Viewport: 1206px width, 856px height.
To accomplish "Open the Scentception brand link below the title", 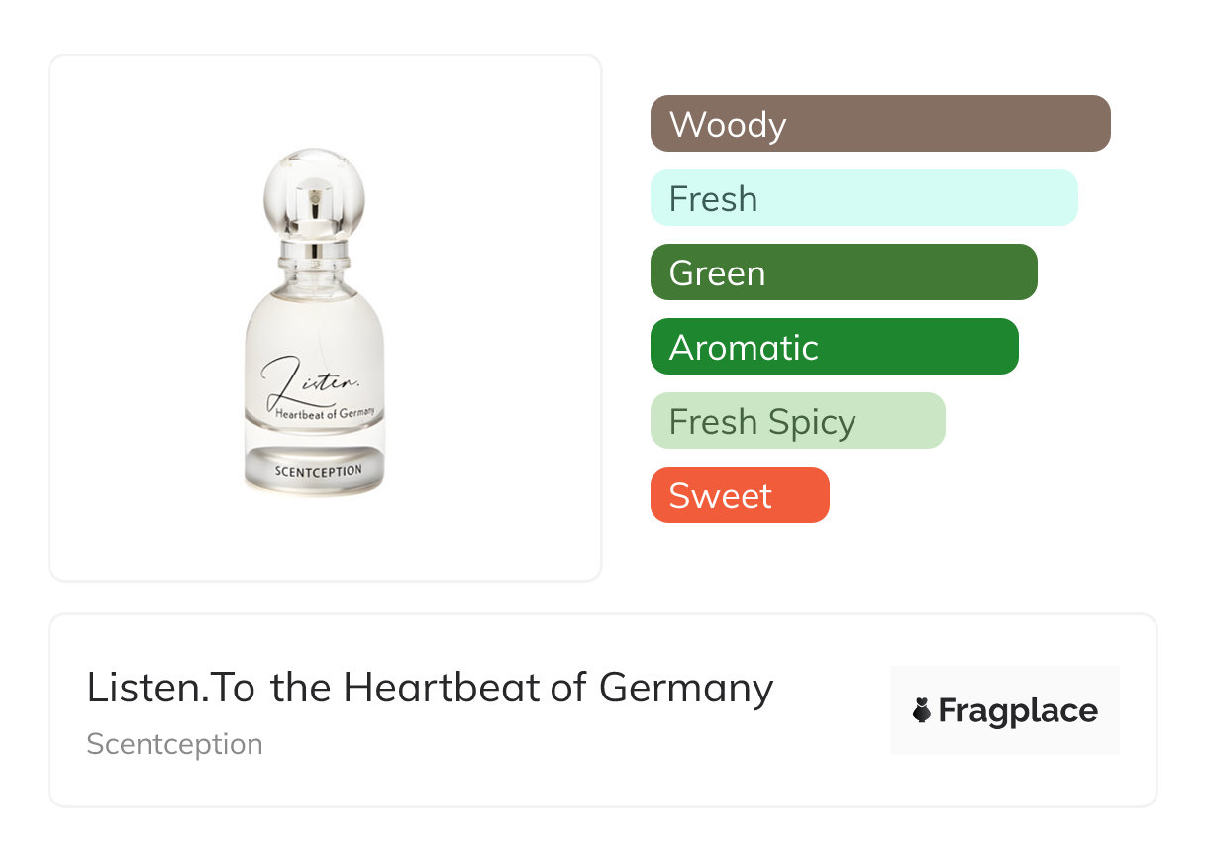I will pos(174,744).
